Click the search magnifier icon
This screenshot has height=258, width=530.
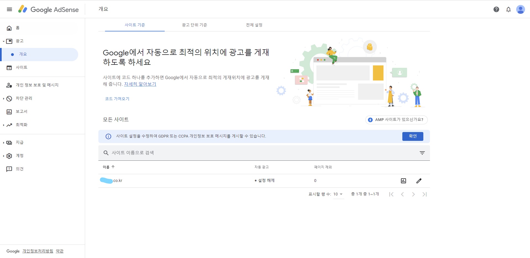[106, 153]
